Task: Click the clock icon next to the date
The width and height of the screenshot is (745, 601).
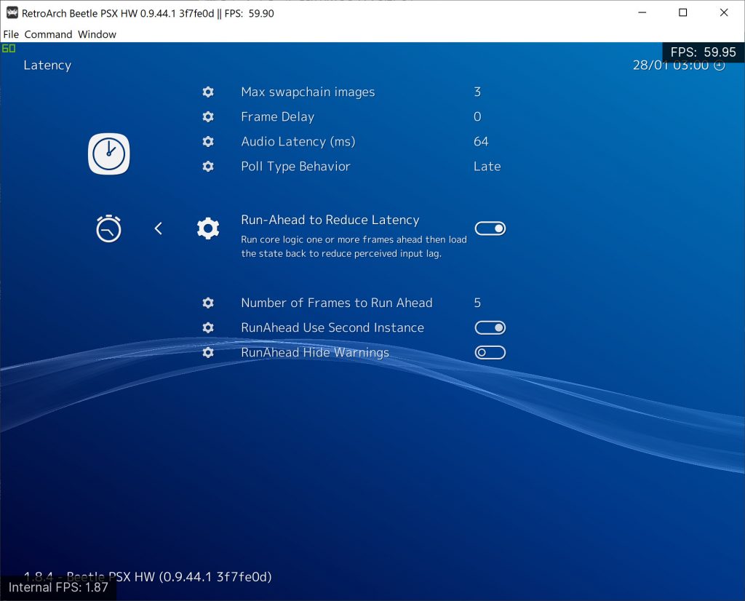Action: coord(720,65)
